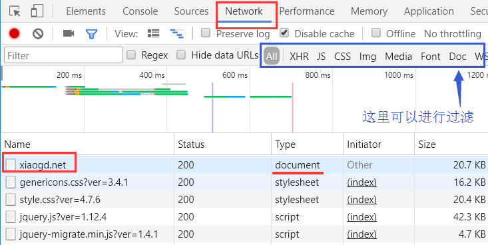Image resolution: width=488 pixels, height=245 pixels.
Task: Clear the network log with the clear icon
Action: pos(38,33)
